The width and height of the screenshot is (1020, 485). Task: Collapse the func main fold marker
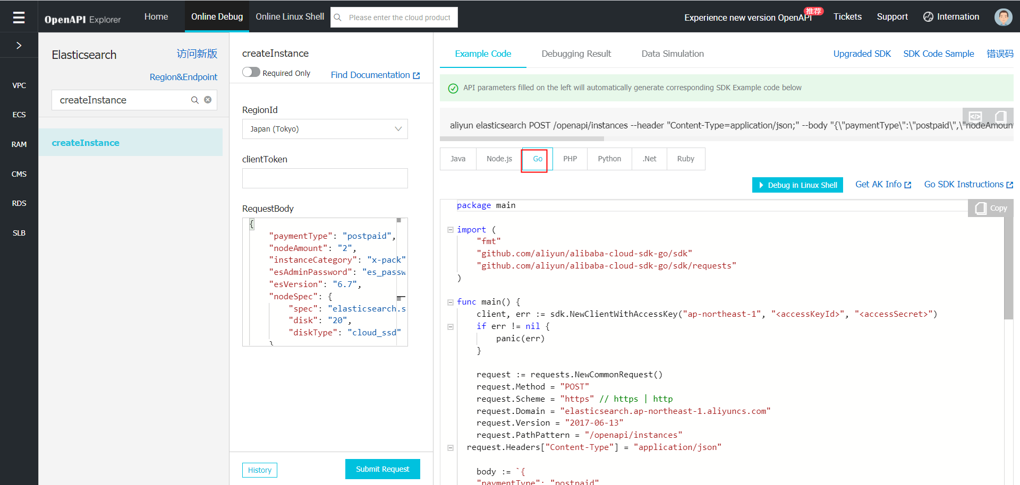click(x=450, y=302)
